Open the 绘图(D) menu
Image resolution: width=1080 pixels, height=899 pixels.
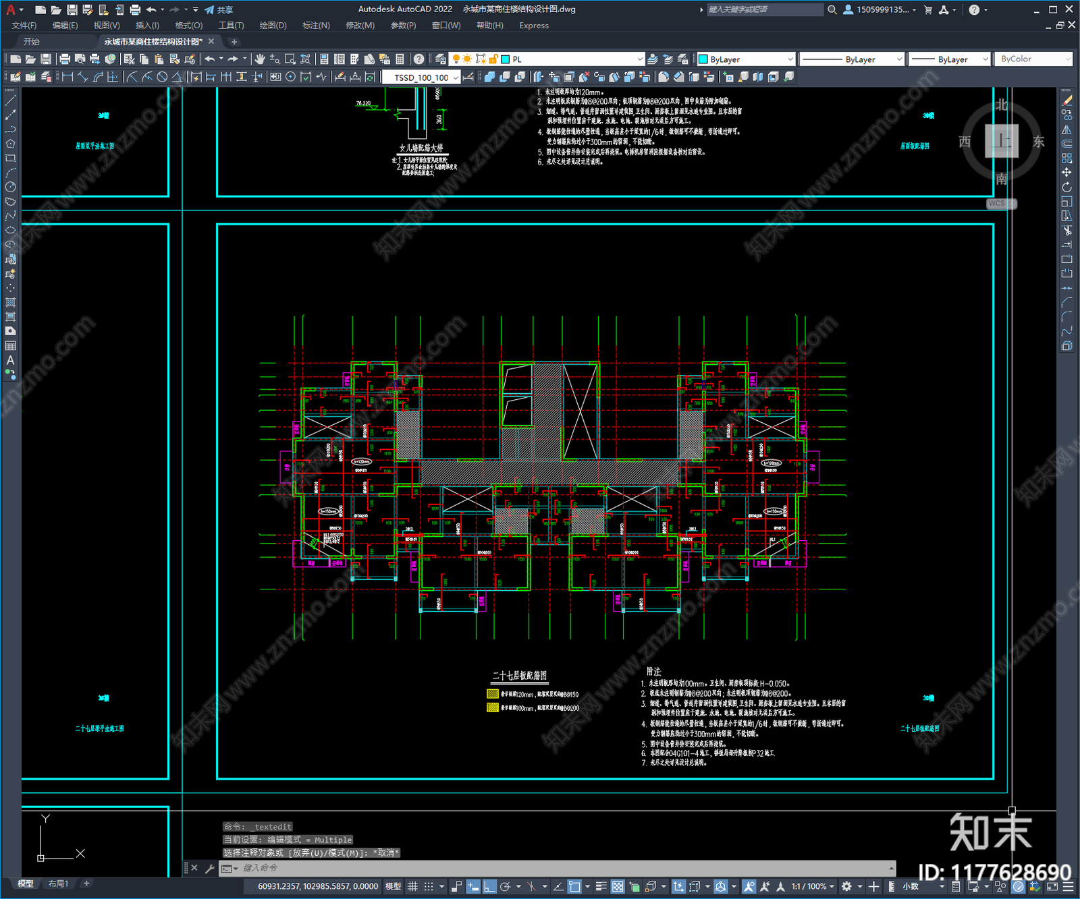273,26
